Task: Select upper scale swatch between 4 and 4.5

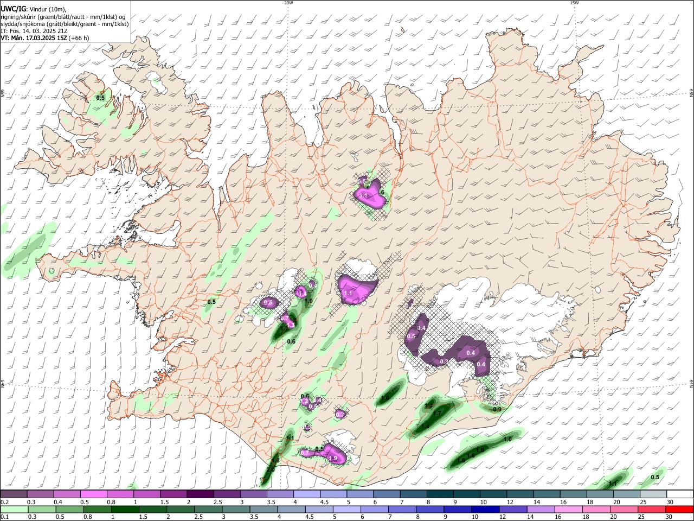Action: coord(306,494)
